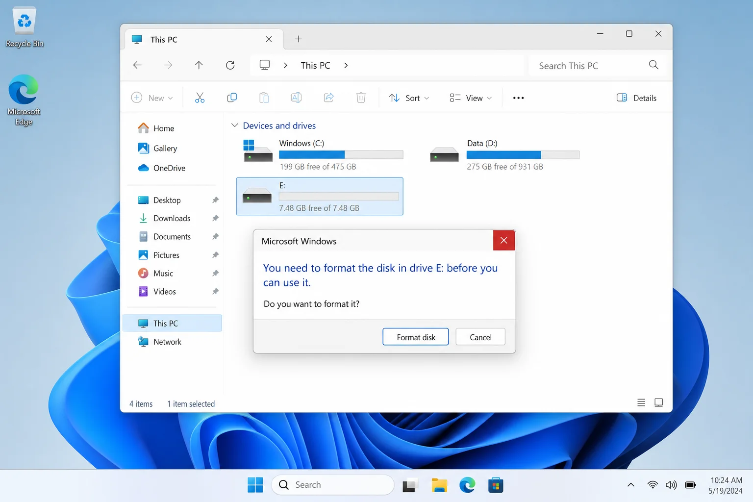Open the See more ellipsis menu

click(518, 98)
